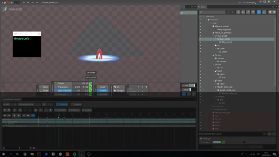Play the animation backward
Screen dimensions: 279x157
(14, 116)
